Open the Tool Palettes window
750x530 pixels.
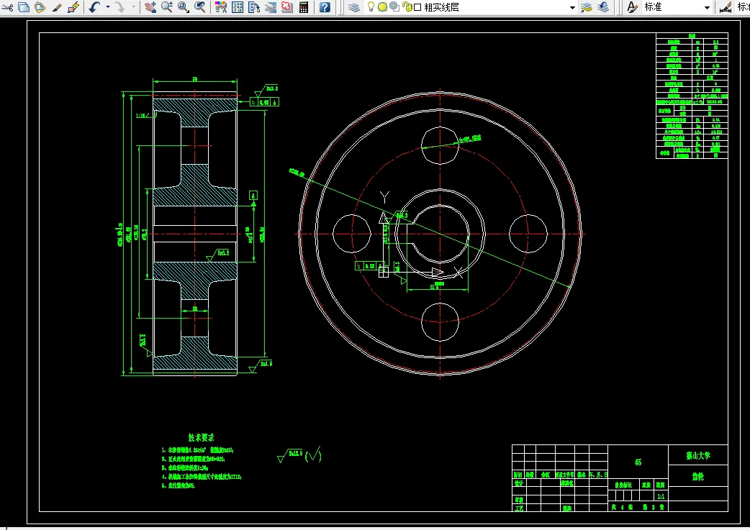(254, 7)
